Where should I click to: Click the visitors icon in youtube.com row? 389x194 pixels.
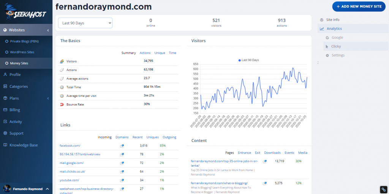click(122, 180)
